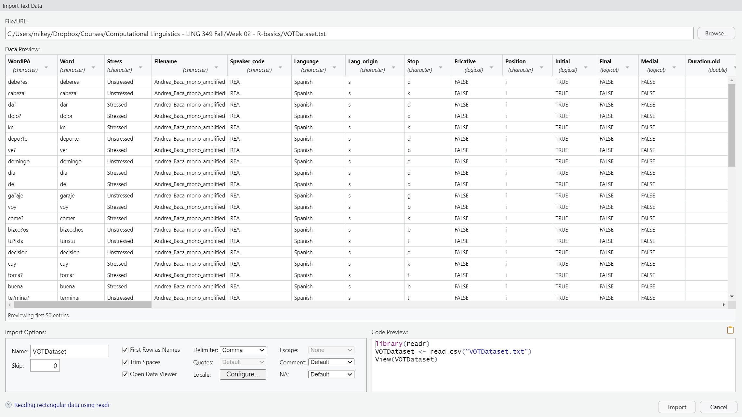This screenshot has height=417, width=742.
Task: Open the Stress column menu arrow
Action: tap(140, 67)
